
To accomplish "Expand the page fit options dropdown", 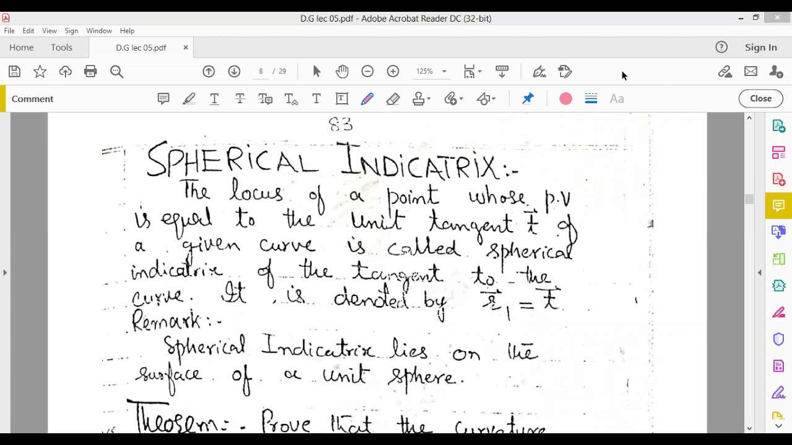I will [480, 72].
